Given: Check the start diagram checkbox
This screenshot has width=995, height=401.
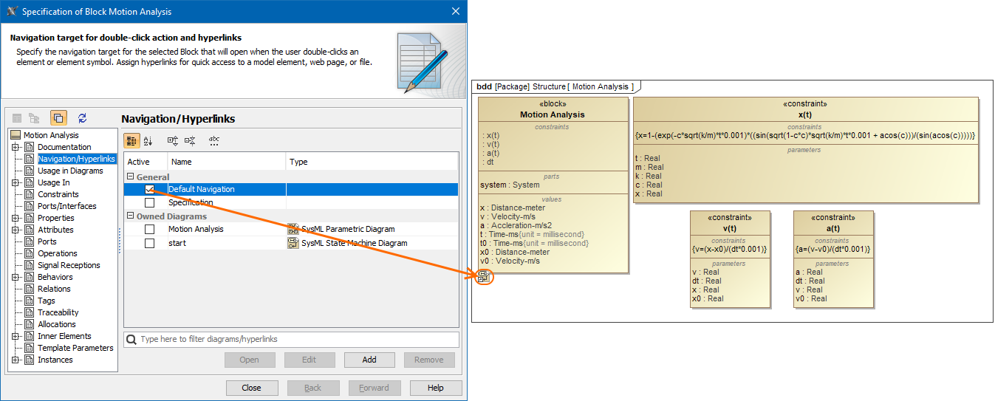Looking at the screenshot, I should pos(150,243).
